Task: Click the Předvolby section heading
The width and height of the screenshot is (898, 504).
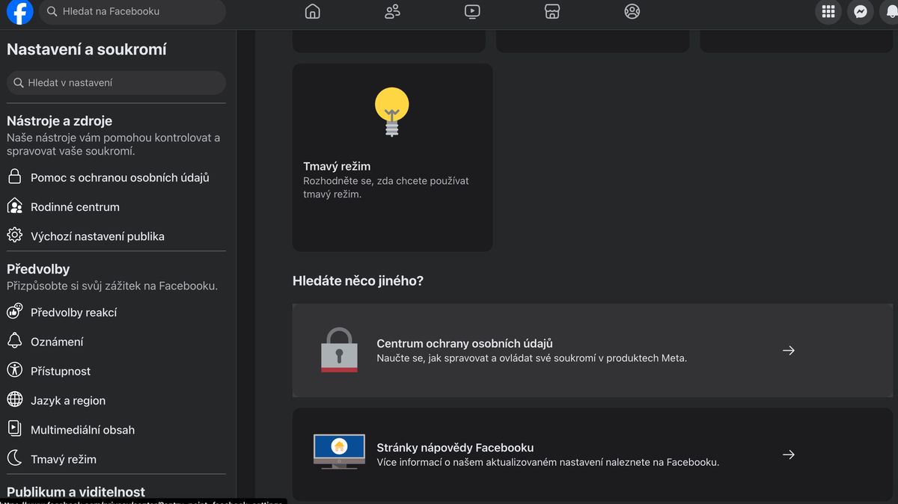Action: [x=38, y=268]
